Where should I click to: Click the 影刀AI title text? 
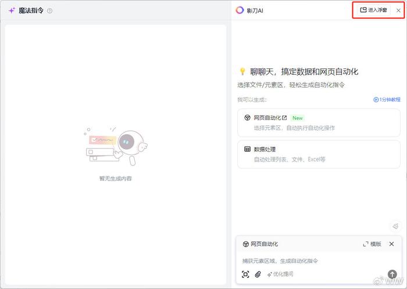[255, 10]
